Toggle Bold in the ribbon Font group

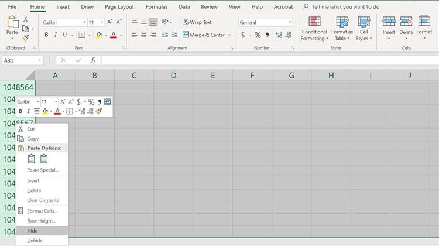(x=46, y=35)
